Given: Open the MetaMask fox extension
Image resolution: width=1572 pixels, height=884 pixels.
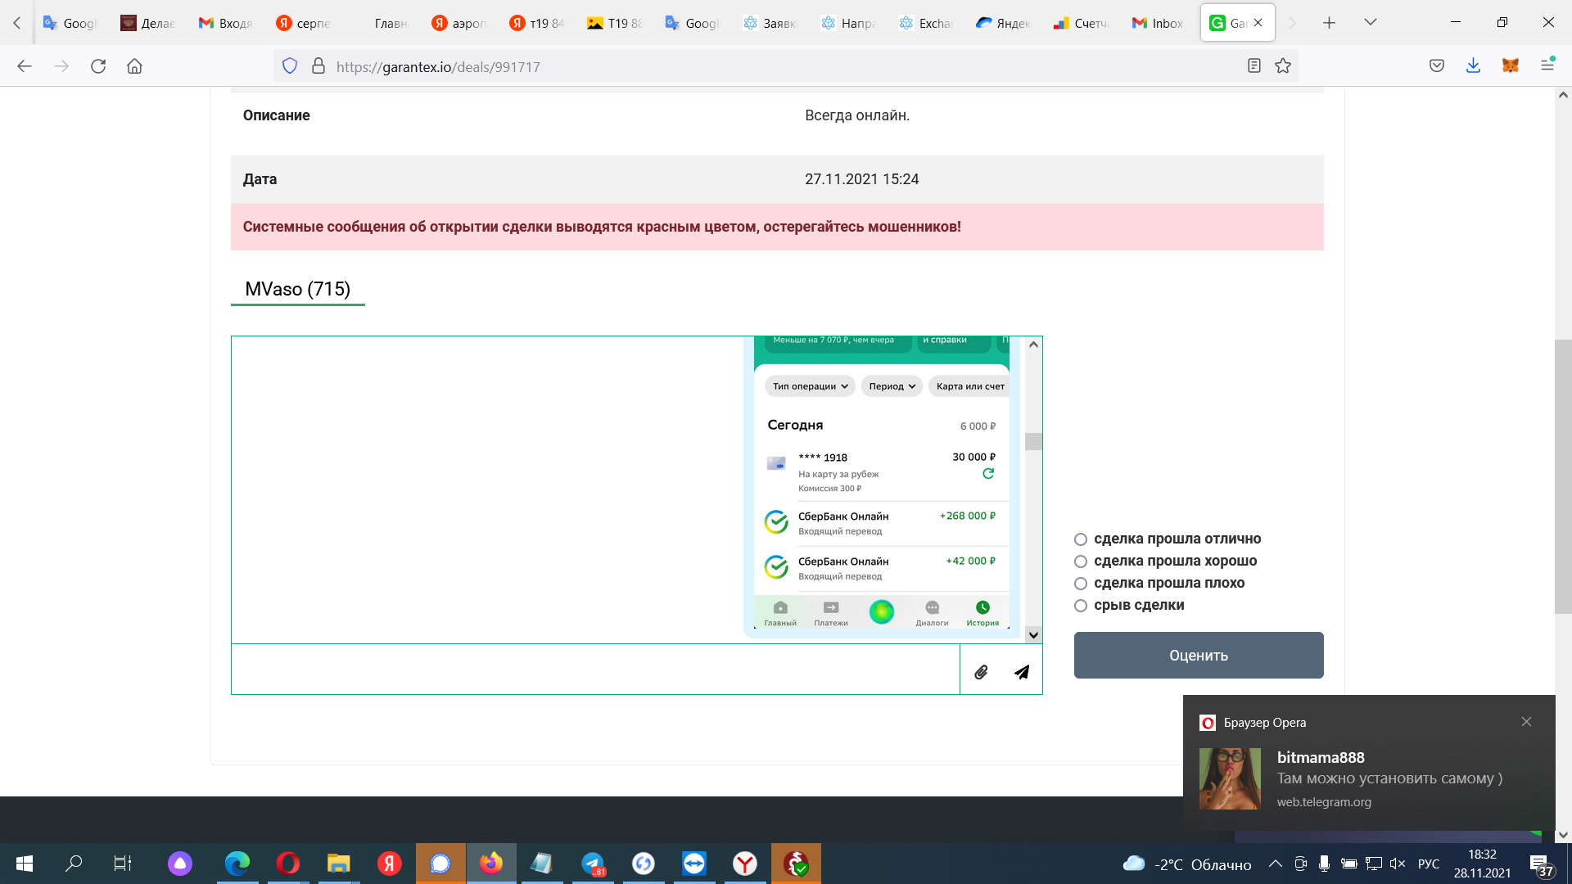Looking at the screenshot, I should click(1511, 66).
